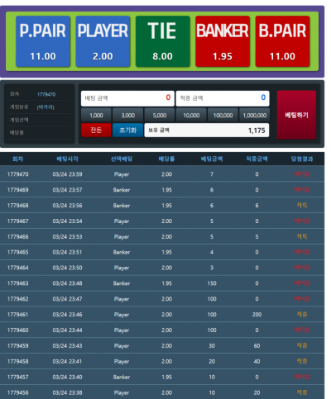Focus the 베팅 금액 input field

coord(127,98)
